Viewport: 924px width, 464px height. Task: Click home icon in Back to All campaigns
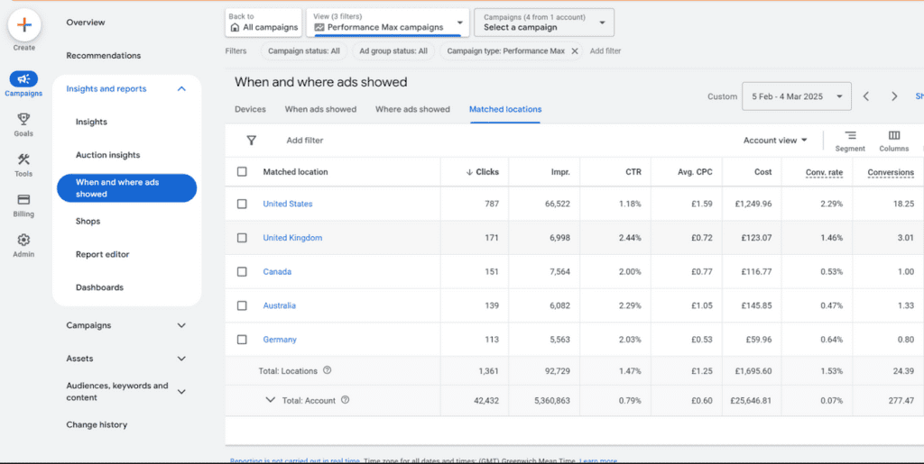pos(236,27)
